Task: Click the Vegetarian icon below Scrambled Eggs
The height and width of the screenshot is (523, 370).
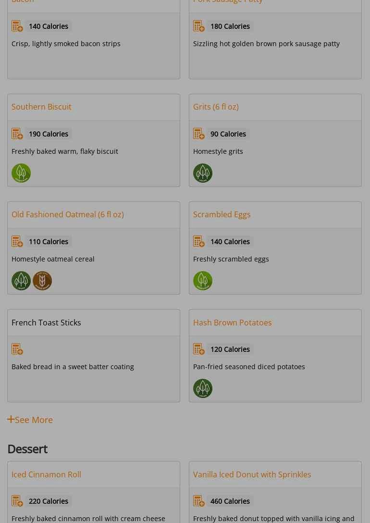Action: point(203,281)
